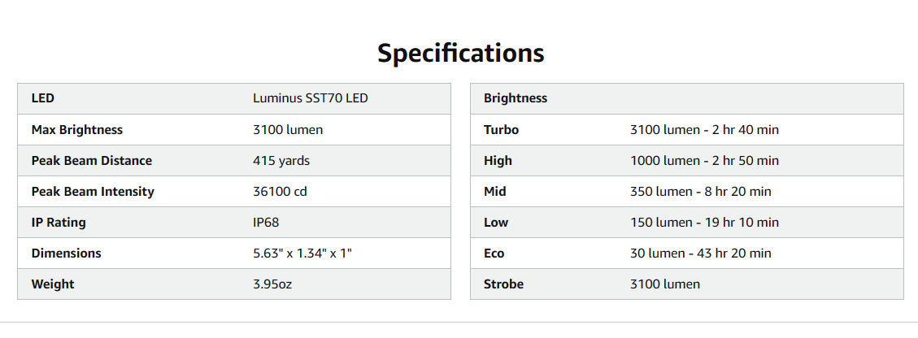Select the LED row label
Viewport: 918px width, 338px height.
43,98
